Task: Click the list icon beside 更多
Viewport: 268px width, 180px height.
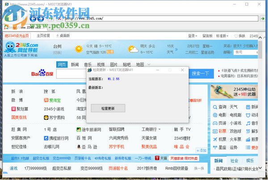Action: pos(248,147)
